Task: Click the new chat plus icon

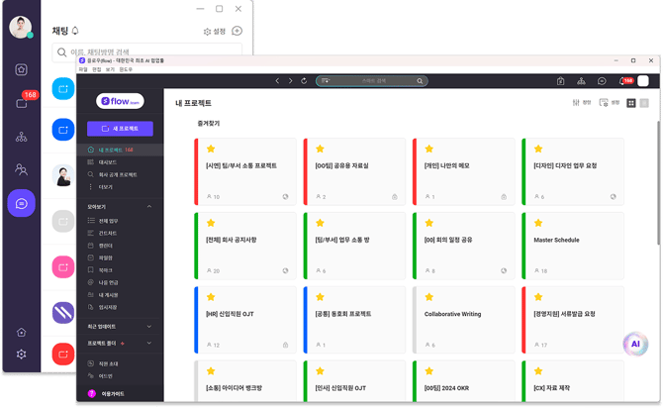Action: (x=237, y=31)
